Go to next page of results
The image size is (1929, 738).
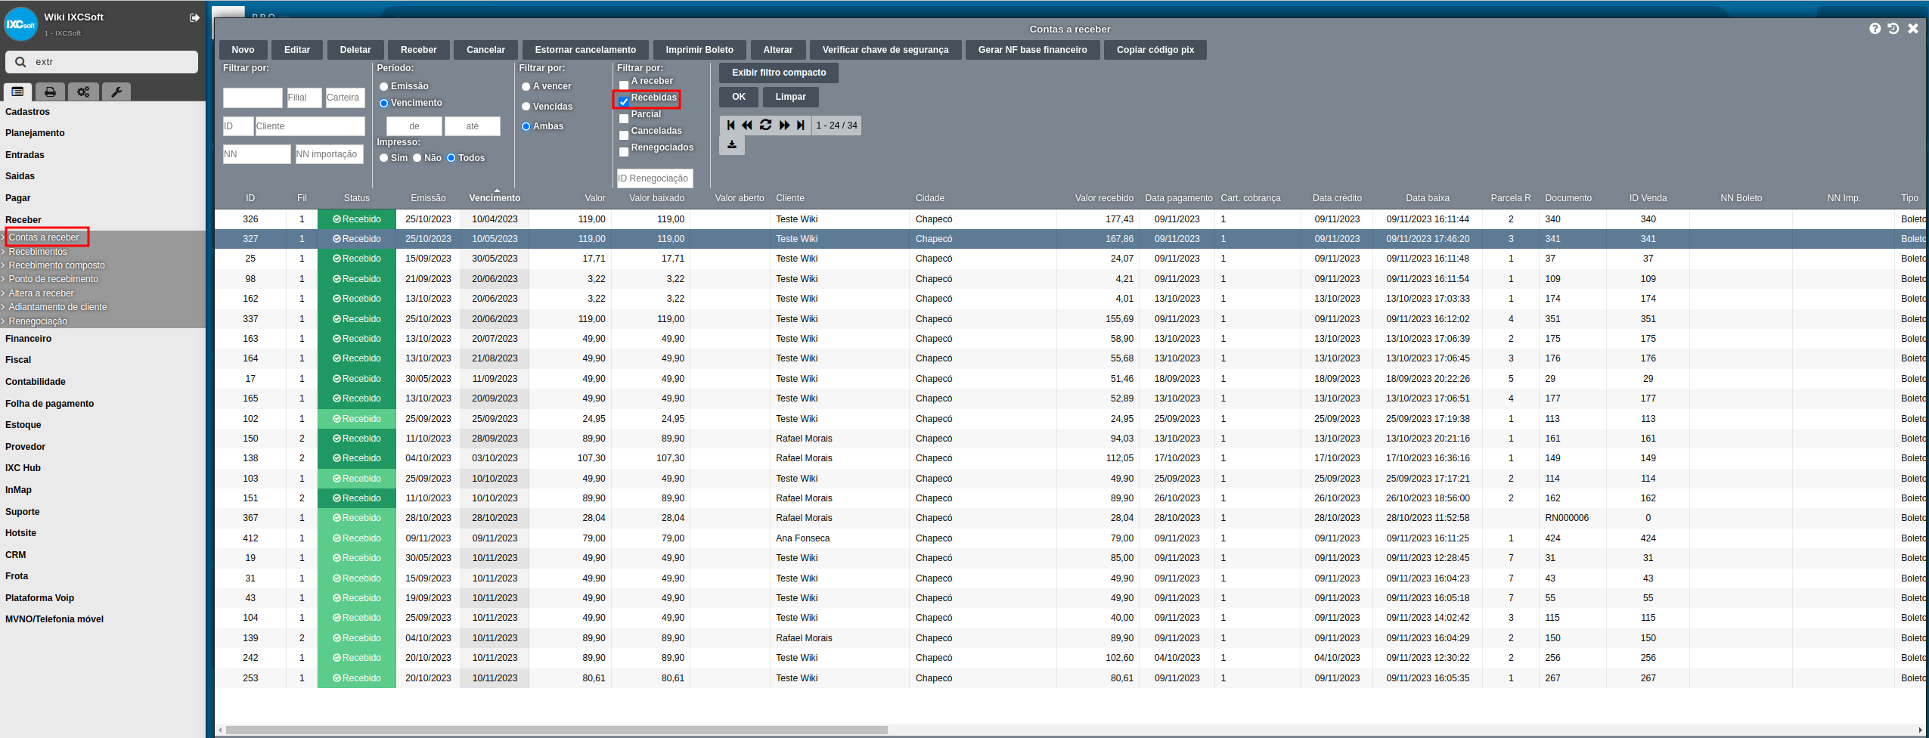(784, 126)
